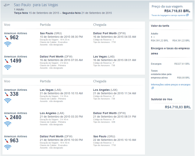The height and width of the screenshot is (156, 195).
Task: Click the American Airlines logo beside 338
Action: (6, 94)
